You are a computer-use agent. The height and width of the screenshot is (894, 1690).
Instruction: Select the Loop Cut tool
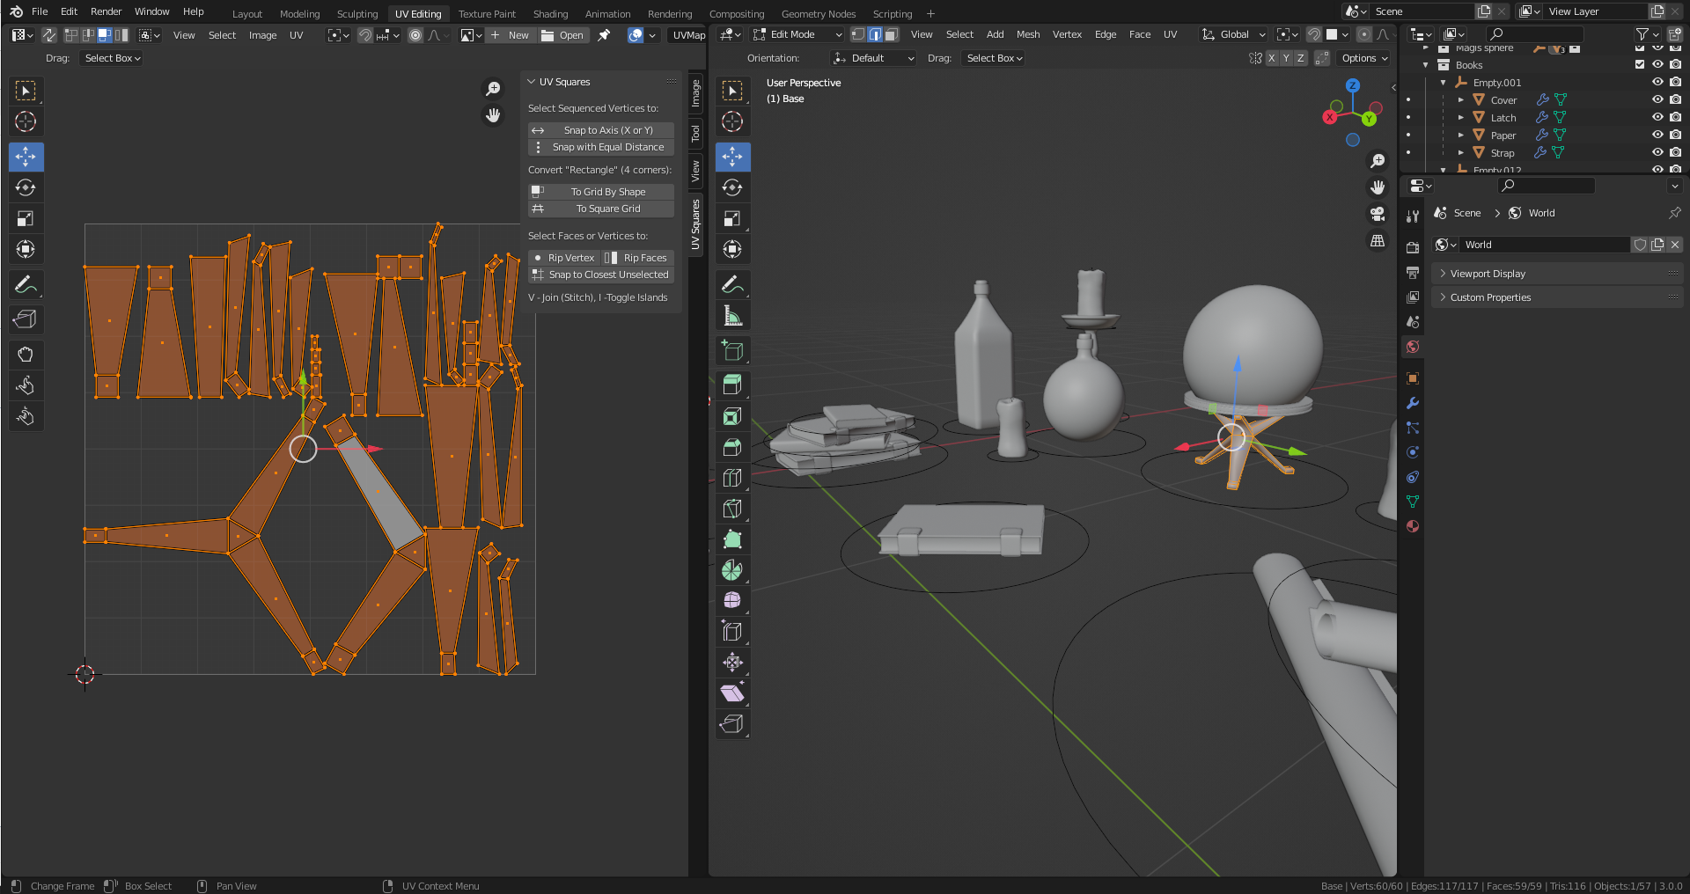(x=732, y=478)
